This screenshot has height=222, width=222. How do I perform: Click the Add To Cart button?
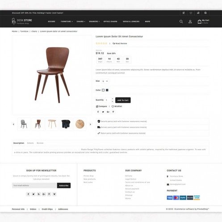coord(123,100)
